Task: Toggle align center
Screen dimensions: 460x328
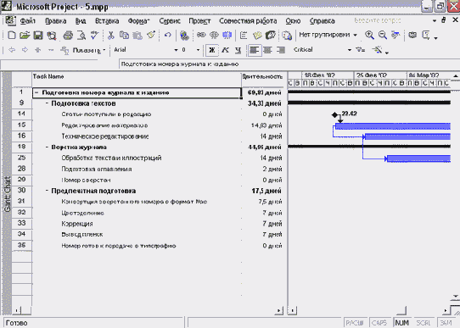Action: [x=267, y=50]
